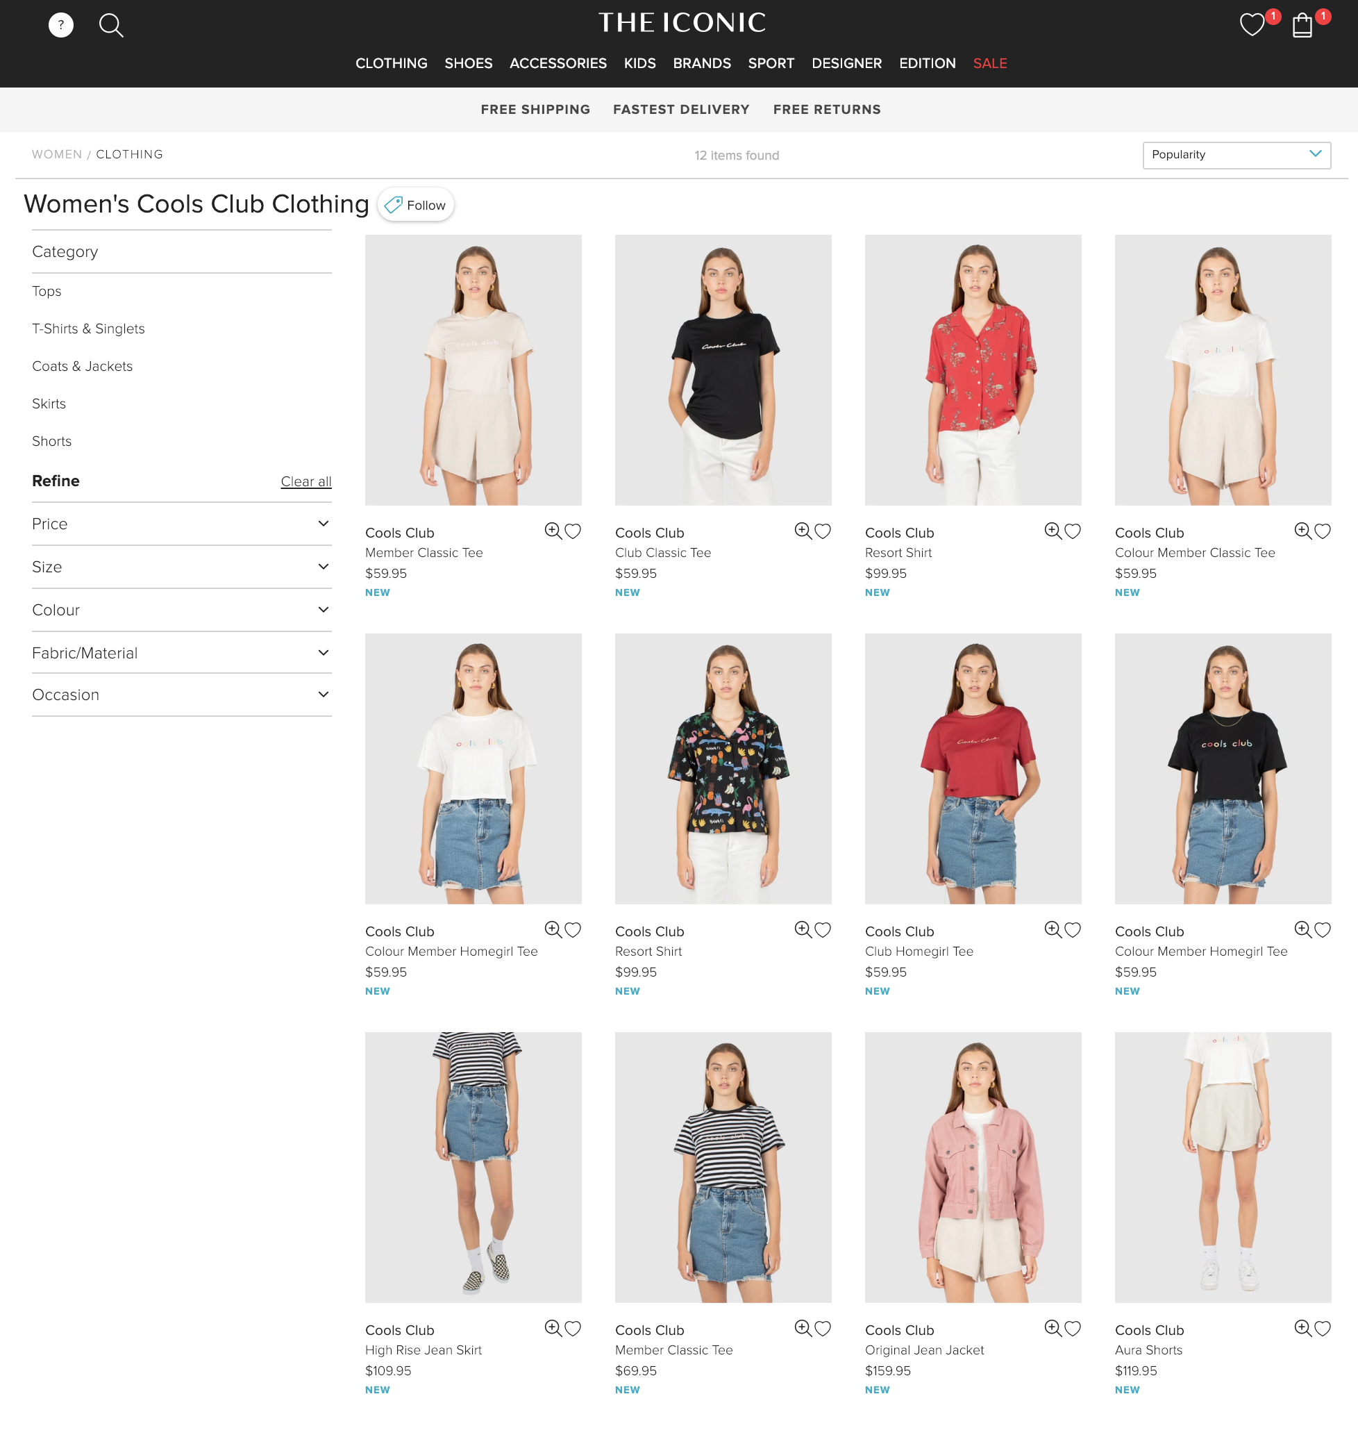The width and height of the screenshot is (1358, 1435).
Task: Favourite the Club Homegirl Tee
Action: (x=1072, y=929)
